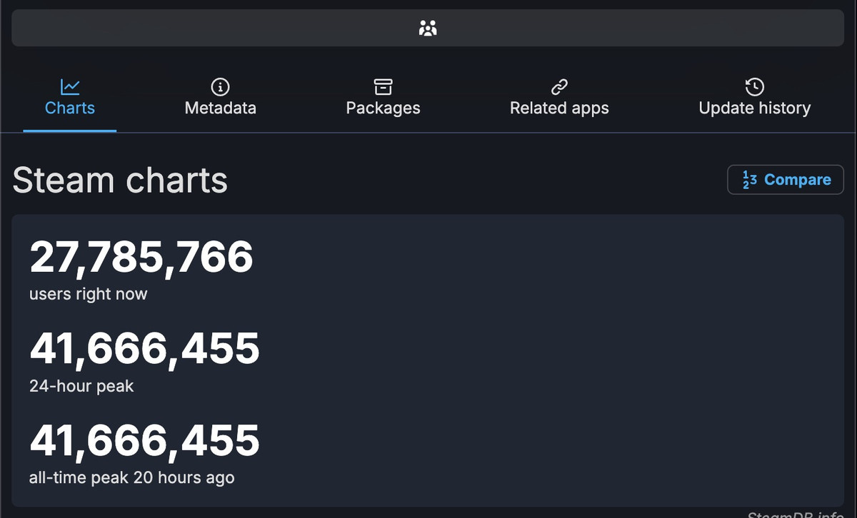The image size is (857, 518).
Task: Click the people group icon in top bar
Action: tap(428, 29)
